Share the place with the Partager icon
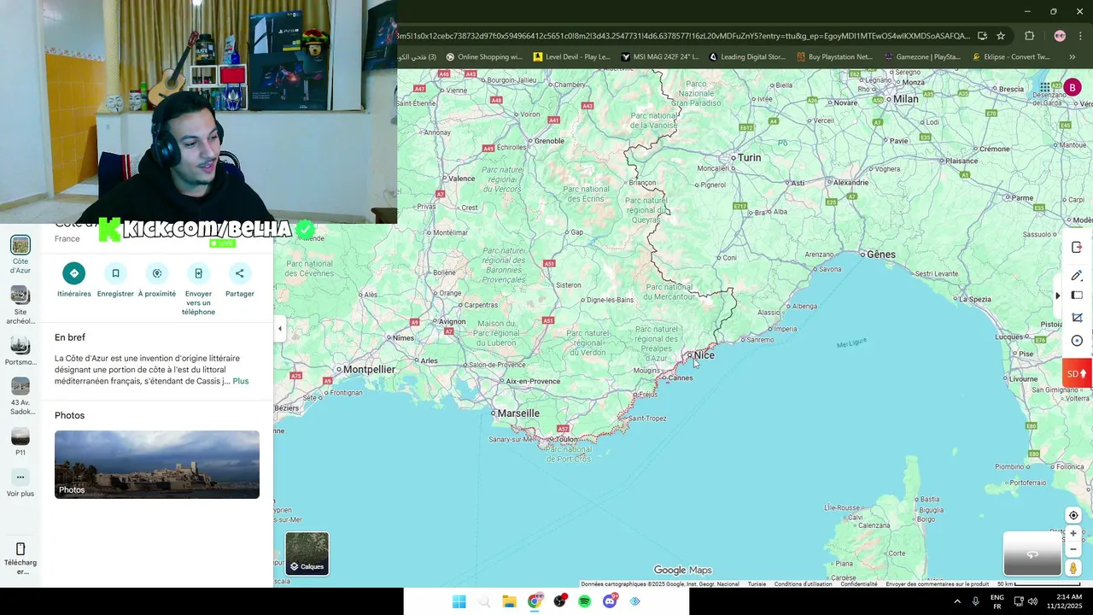This screenshot has width=1093, height=615. (x=240, y=273)
